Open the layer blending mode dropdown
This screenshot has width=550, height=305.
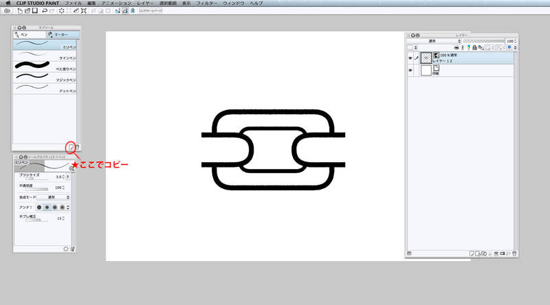point(434,41)
